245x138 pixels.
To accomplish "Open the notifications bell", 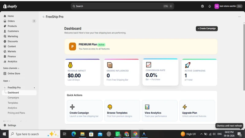I will [x=209, y=6].
